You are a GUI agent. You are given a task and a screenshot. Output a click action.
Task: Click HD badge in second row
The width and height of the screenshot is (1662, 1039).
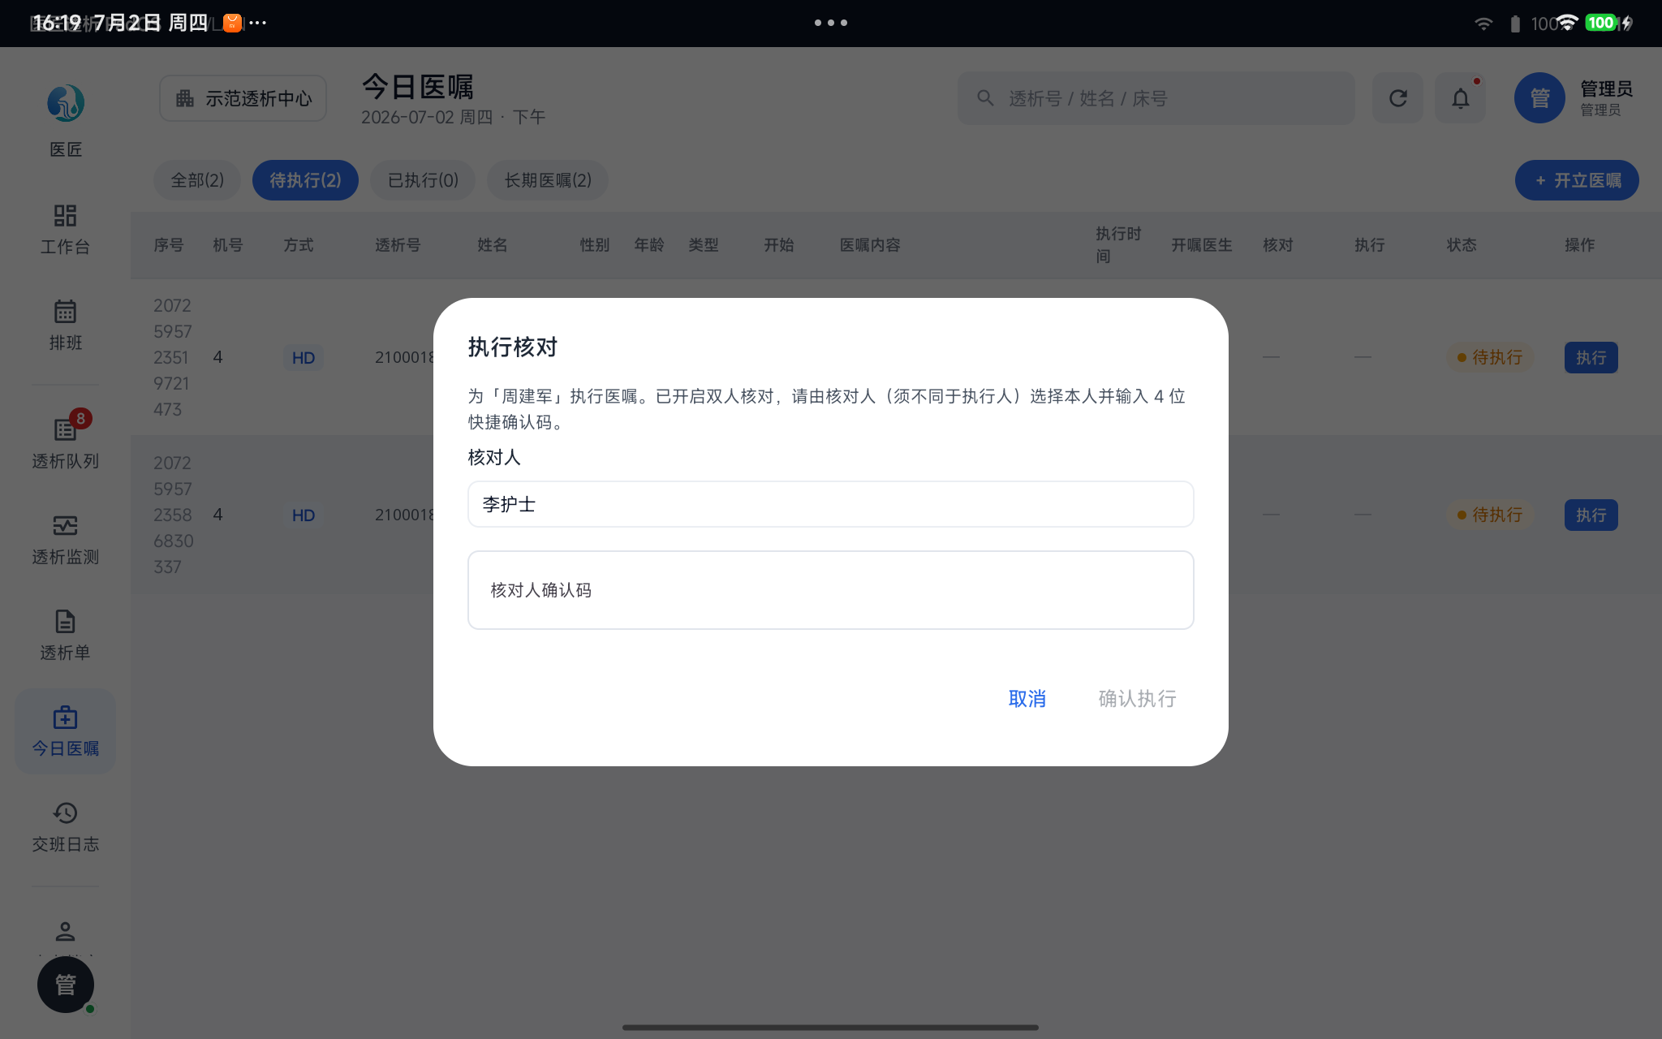pyautogui.click(x=304, y=515)
